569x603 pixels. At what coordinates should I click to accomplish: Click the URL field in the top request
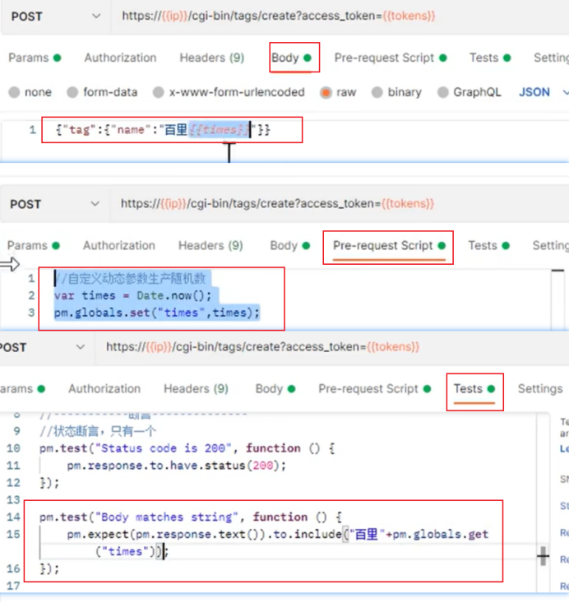coord(279,16)
